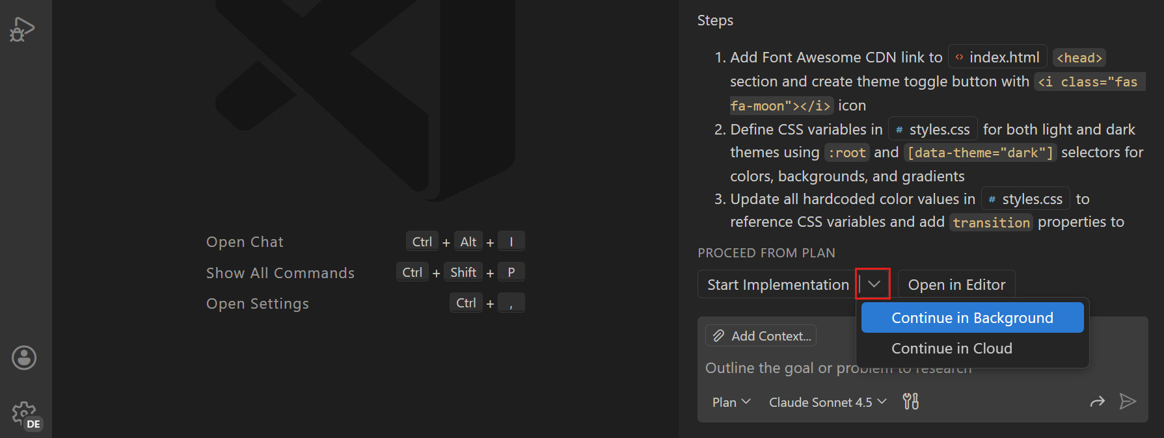This screenshot has height=438, width=1164.
Task: Click the code icon on the index.html chip
Action: (x=958, y=57)
